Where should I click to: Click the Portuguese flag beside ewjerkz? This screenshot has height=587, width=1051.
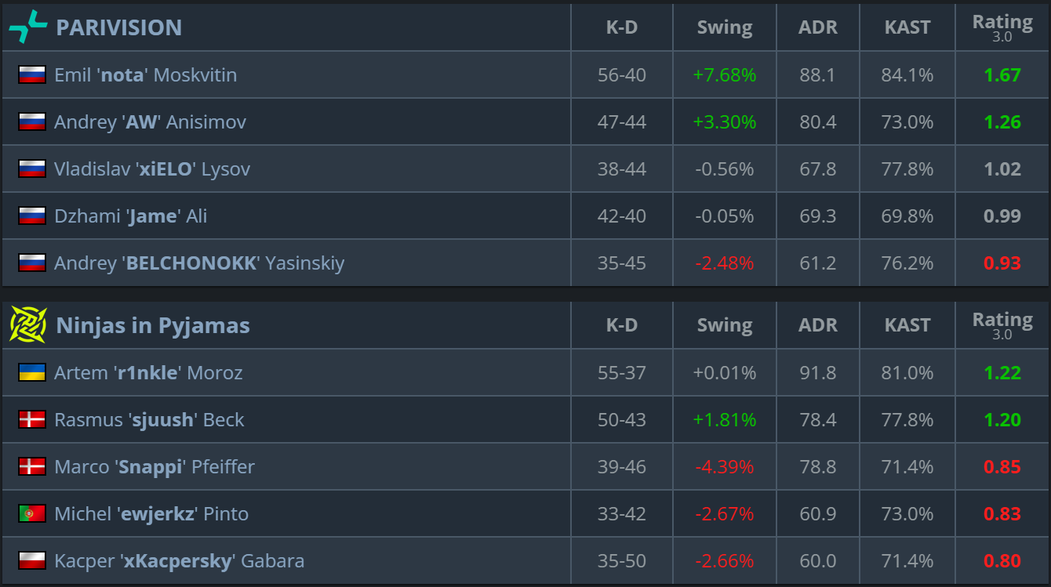click(x=32, y=514)
